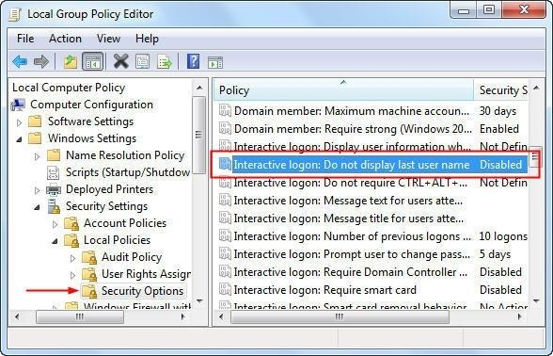The image size is (553, 356).
Task: Select Domain member: Require strong policy row
Action: [x=372, y=129]
